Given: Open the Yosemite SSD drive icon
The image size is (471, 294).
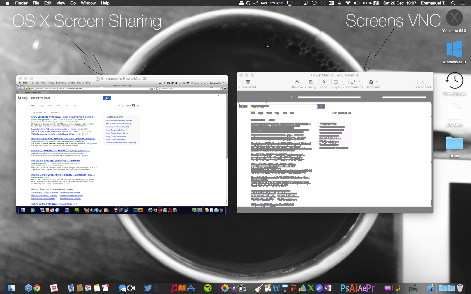Looking at the screenshot, I should 454,18.
